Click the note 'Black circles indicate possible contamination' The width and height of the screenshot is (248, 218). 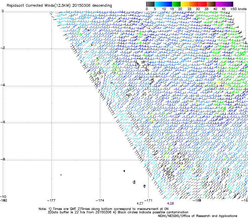[153, 212]
